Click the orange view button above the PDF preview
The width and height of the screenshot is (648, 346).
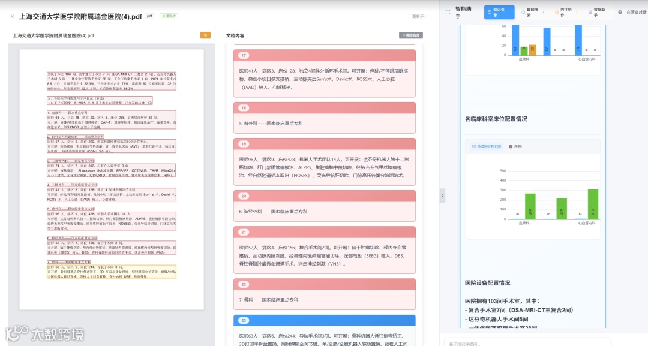click(205, 35)
